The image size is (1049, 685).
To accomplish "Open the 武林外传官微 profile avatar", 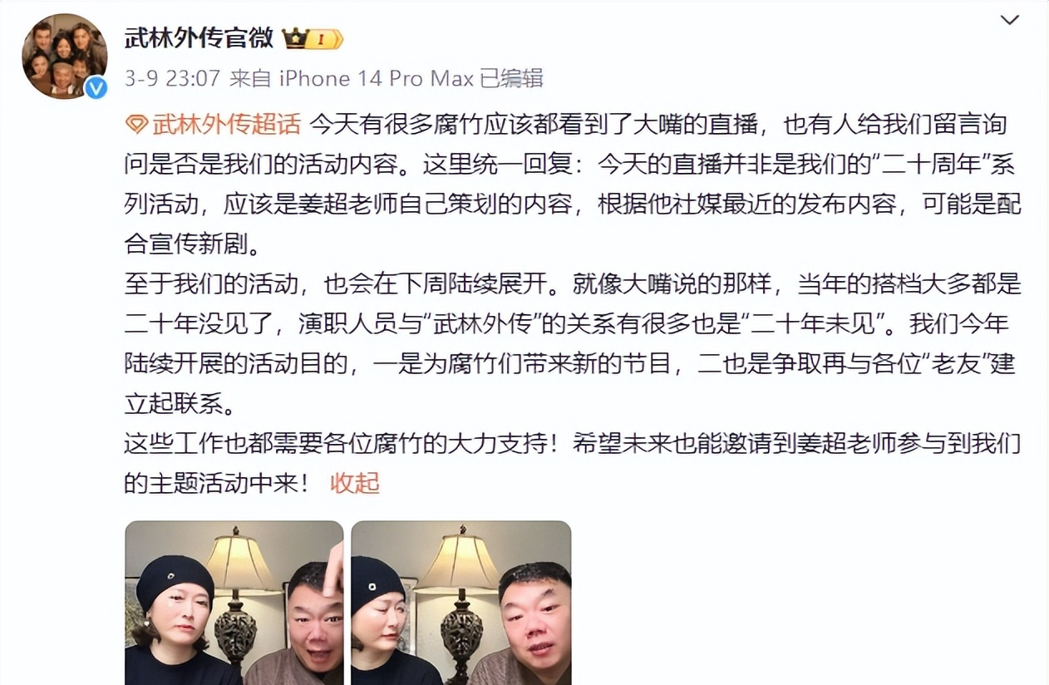I will point(64,56).
